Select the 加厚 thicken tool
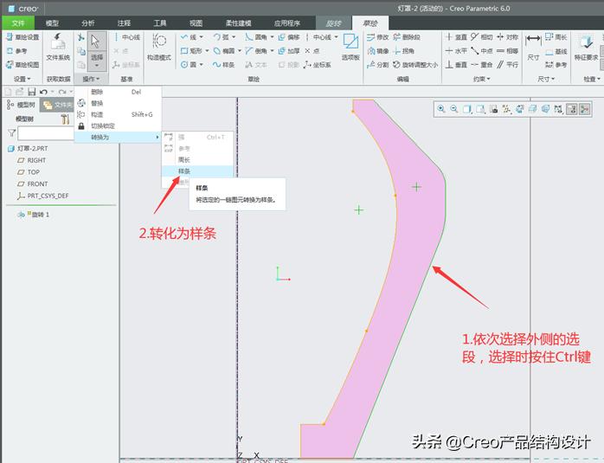Screen dimensions: 604x463 click(x=288, y=51)
